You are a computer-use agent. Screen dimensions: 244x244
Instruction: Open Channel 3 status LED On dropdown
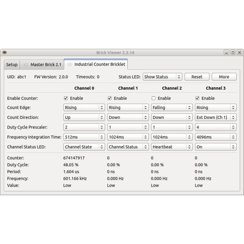216,147
